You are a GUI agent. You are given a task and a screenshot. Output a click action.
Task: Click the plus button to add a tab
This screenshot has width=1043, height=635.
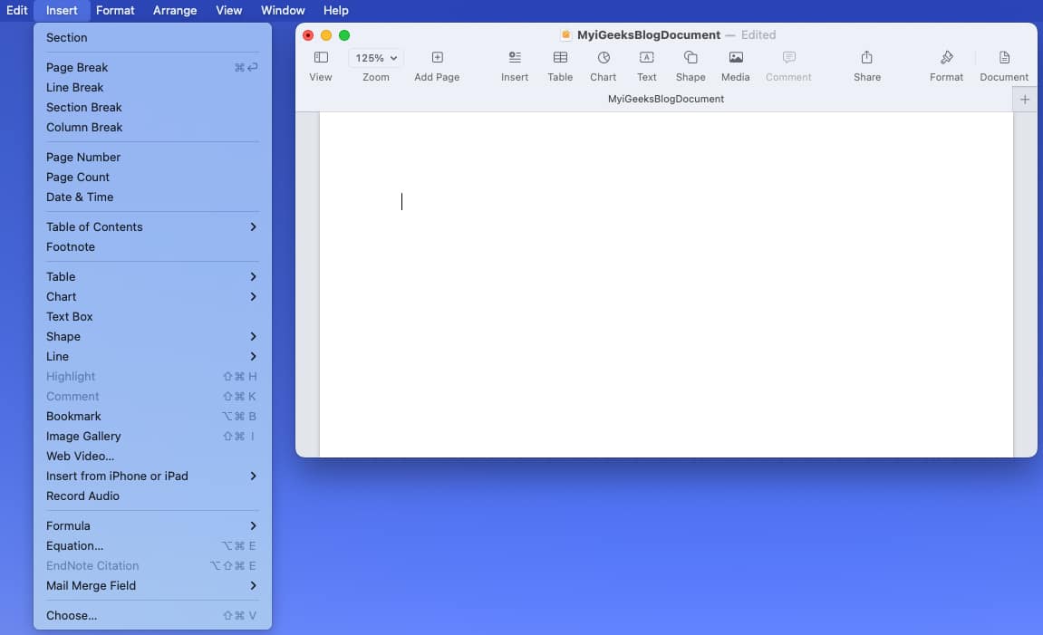[x=1024, y=99]
